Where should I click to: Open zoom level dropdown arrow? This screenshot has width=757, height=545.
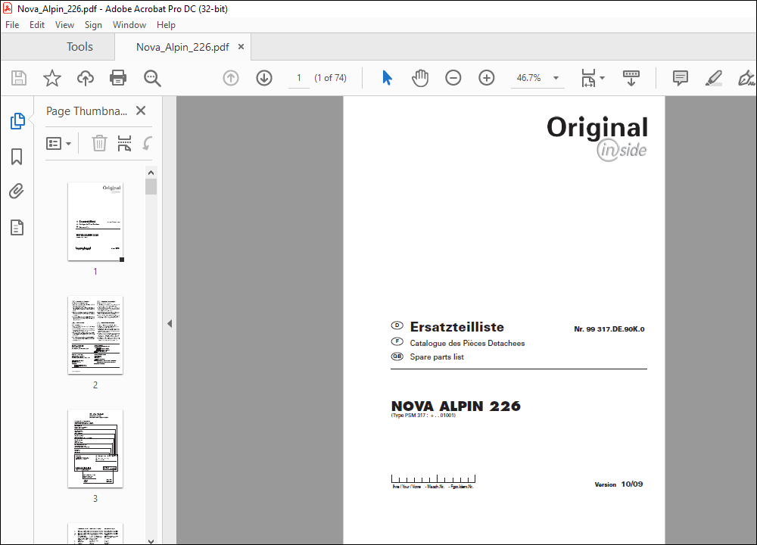(556, 78)
